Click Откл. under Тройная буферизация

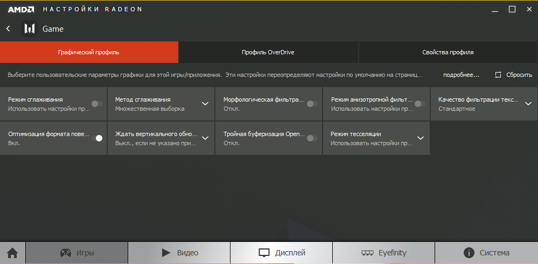(231, 143)
